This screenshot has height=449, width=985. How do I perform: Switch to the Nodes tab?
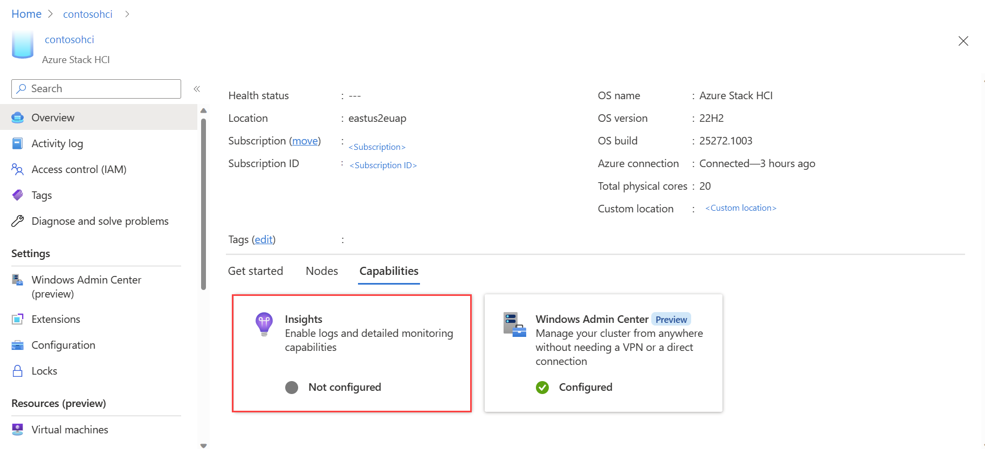[x=322, y=271]
